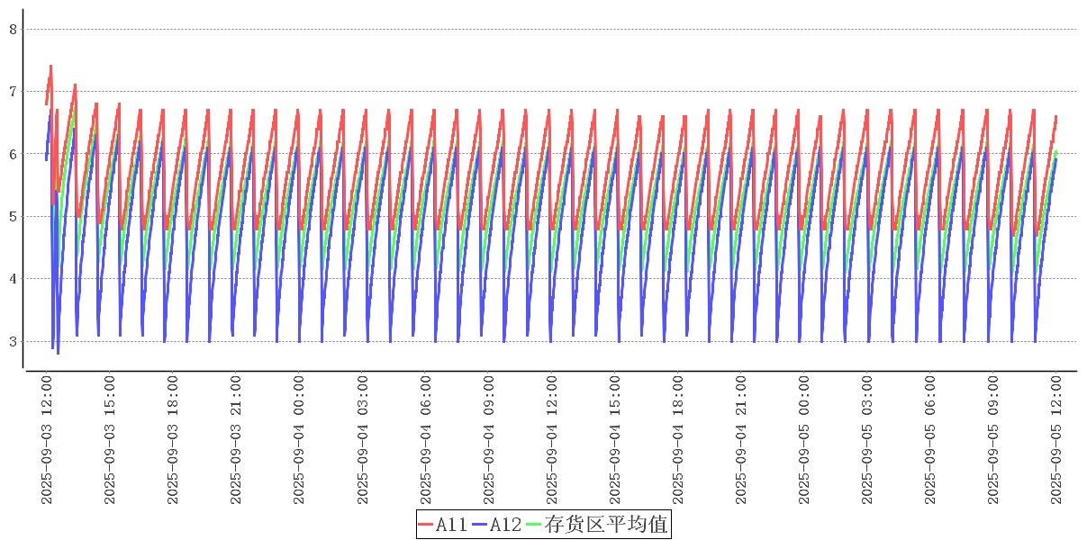
Task: Click the y-axis value 8 label
Action: tap(13, 29)
